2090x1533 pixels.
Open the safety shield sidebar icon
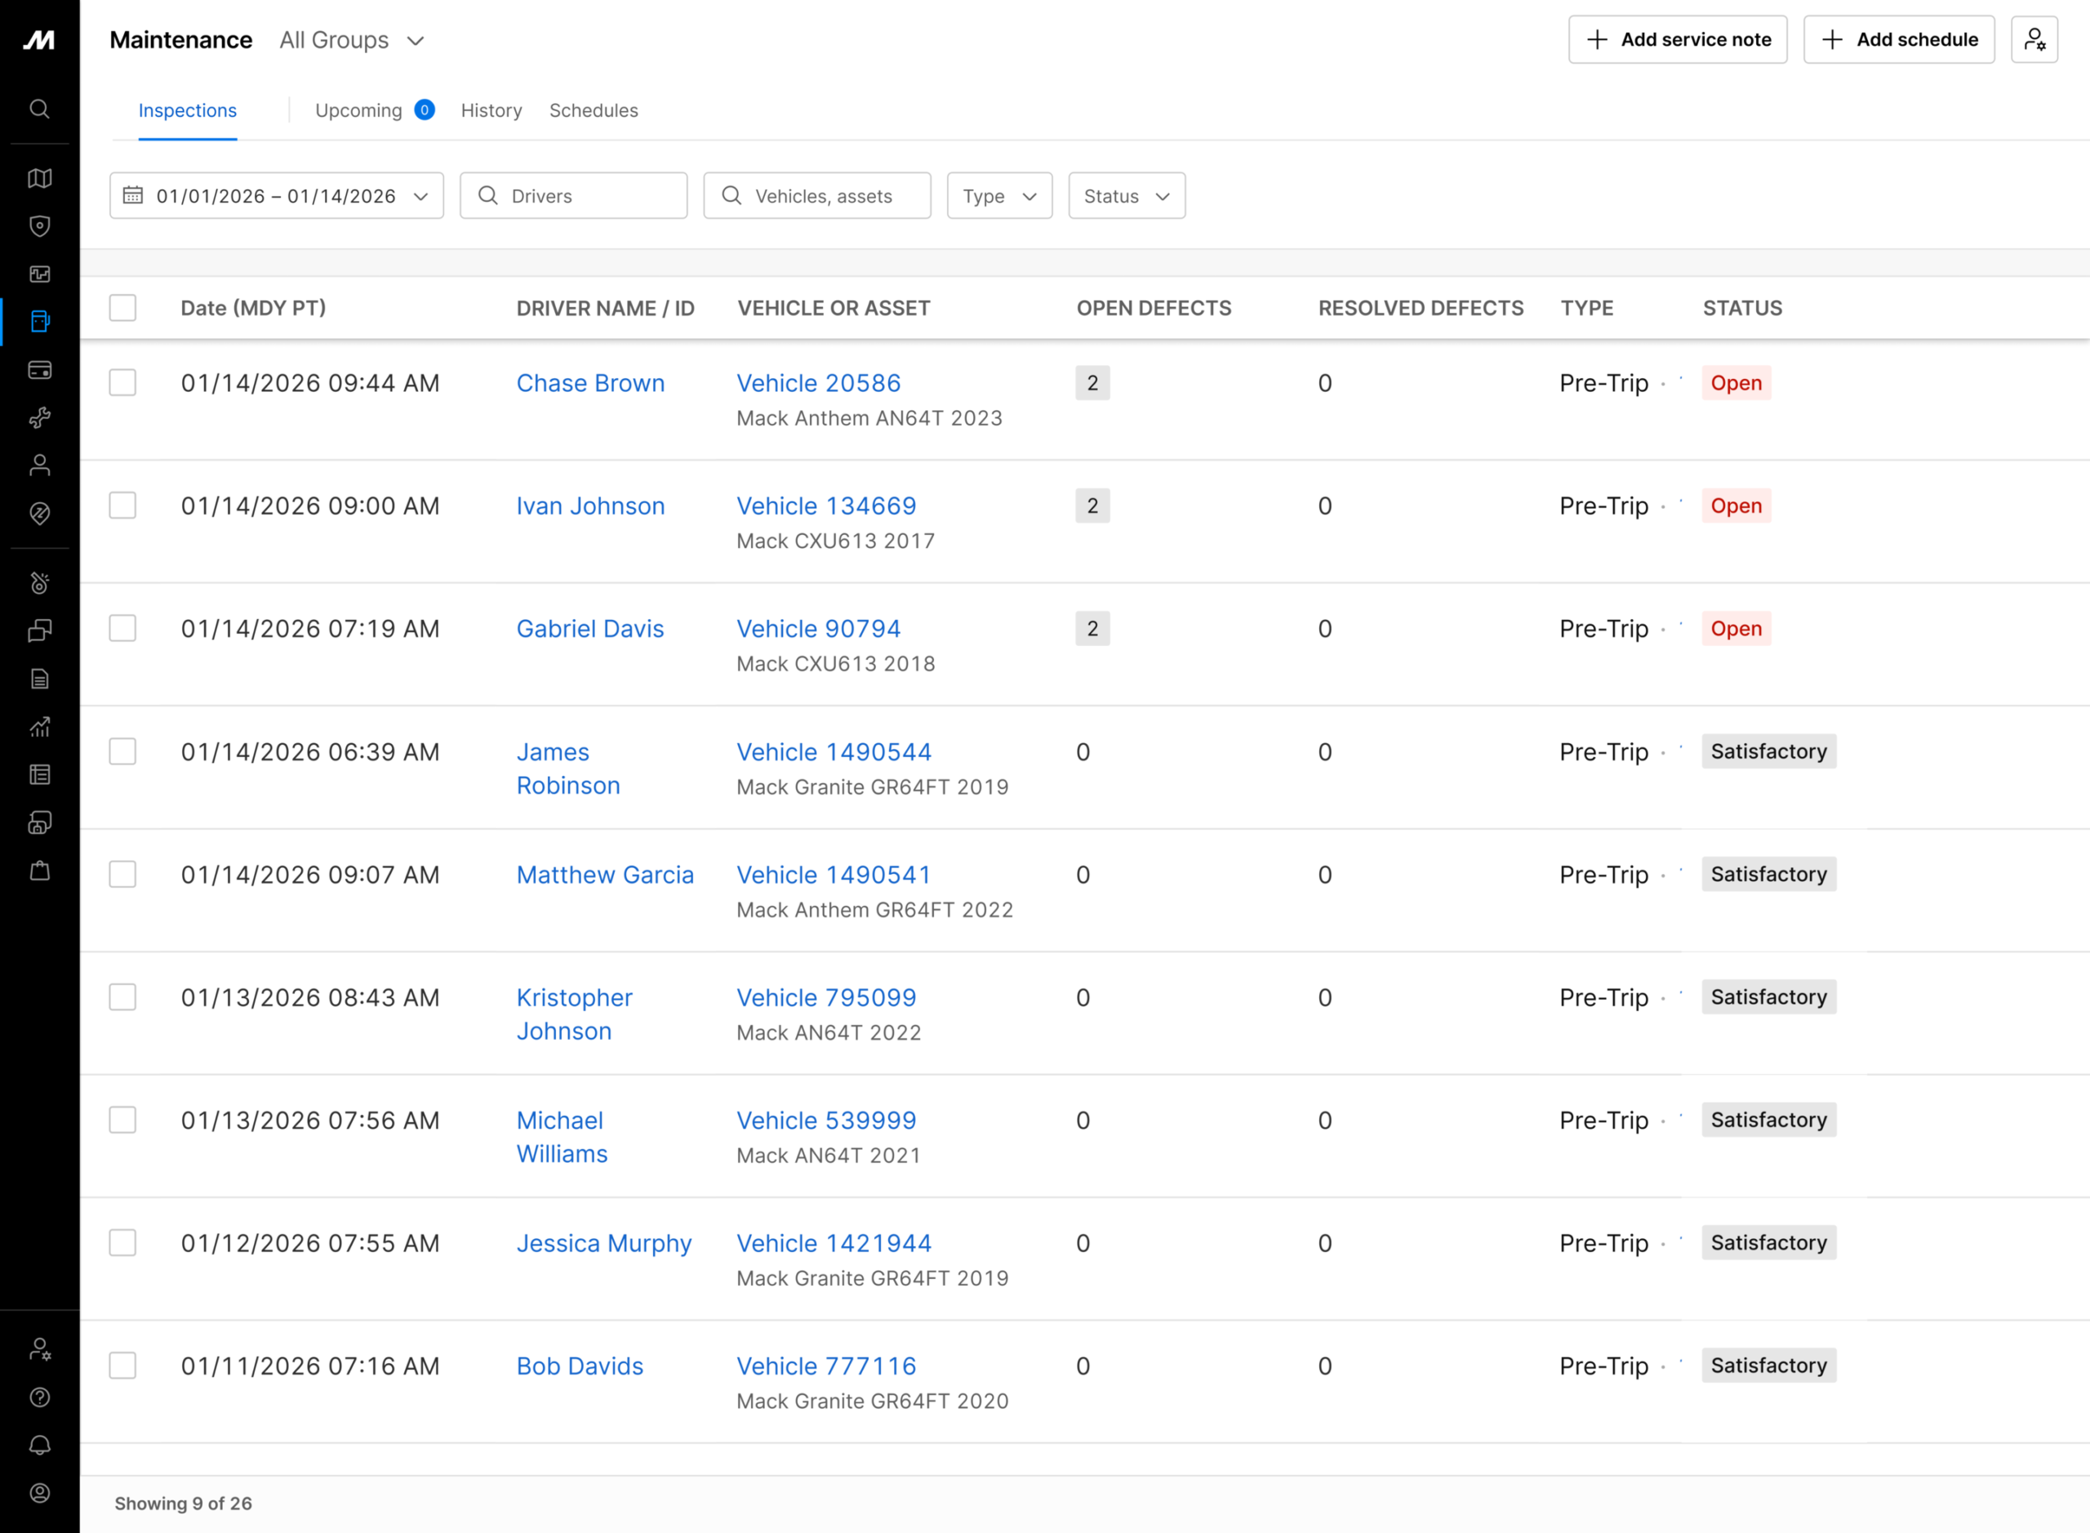[39, 225]
